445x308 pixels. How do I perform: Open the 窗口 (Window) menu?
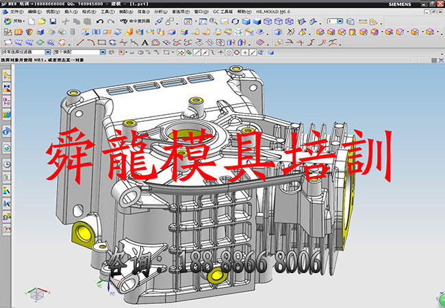(x=200, y=12)
